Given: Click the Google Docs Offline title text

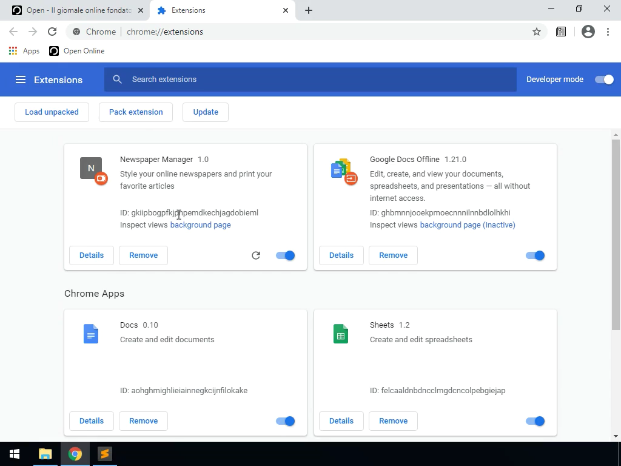Looking at the screenshot, I should [404, 160].
